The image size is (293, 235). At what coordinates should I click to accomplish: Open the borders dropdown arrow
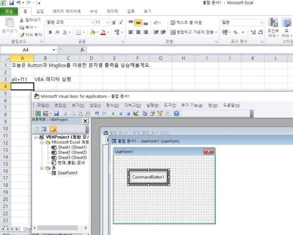[x=84, y=32]
